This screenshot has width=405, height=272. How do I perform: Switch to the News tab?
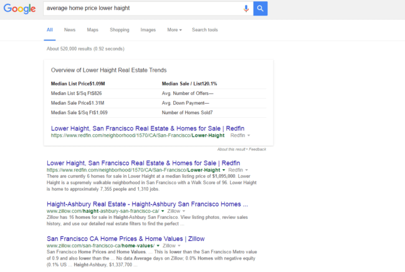pyautogui.click(x=70, y=30)
